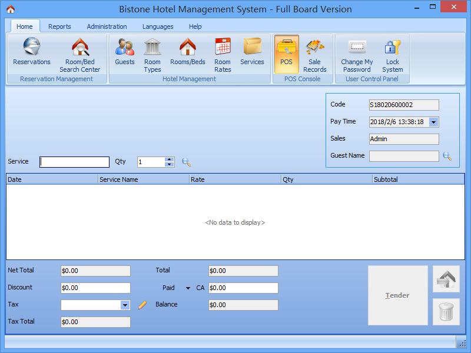
Task: Click the window resize grip in status bar
Action: [462, 342]
